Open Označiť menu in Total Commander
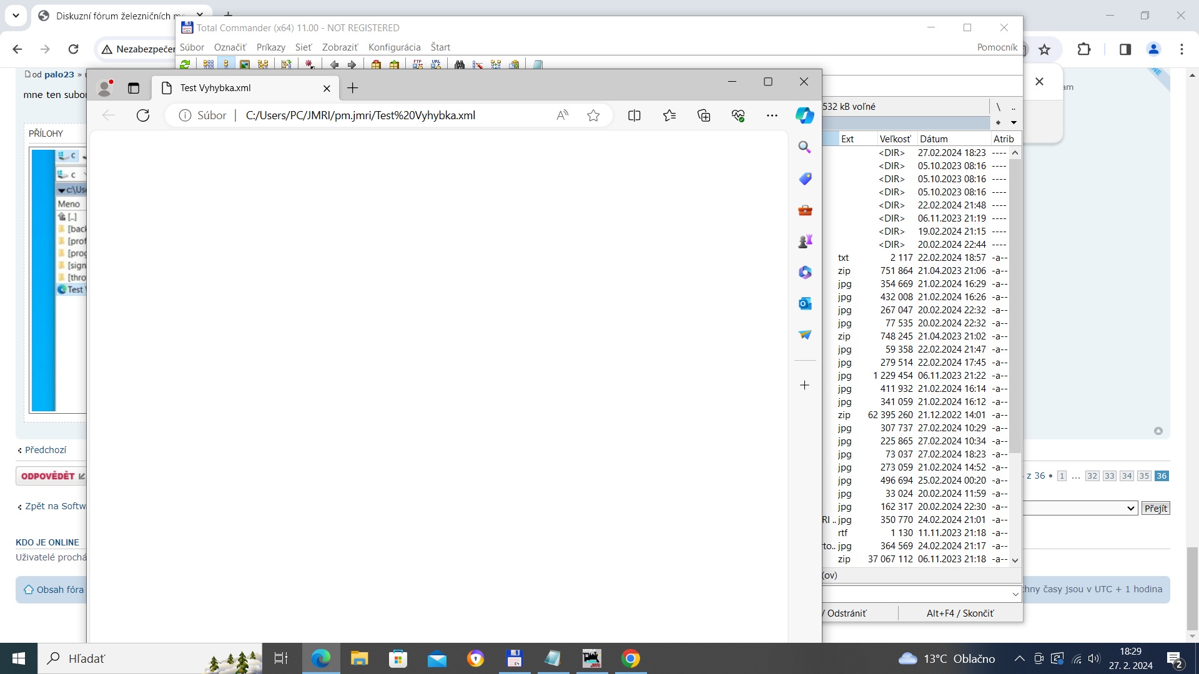 (230, 47)
